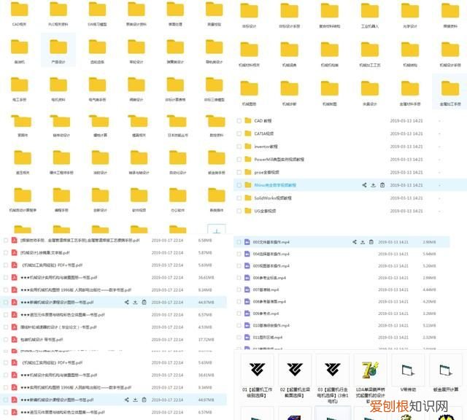Download the highlighted Rhino video tutorial folder

coord(372,184)
